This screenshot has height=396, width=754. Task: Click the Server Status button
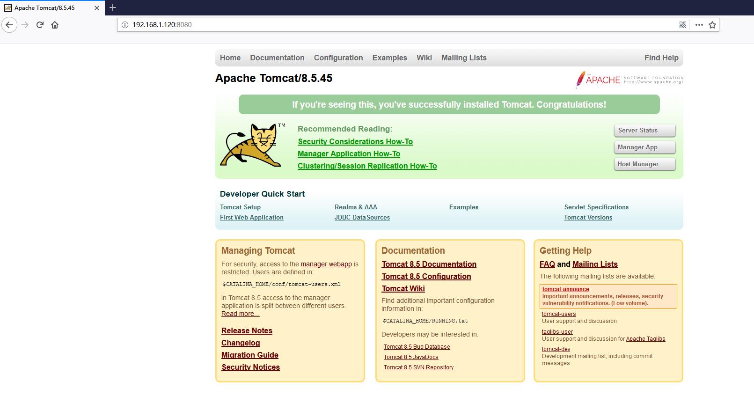[644, 130]
